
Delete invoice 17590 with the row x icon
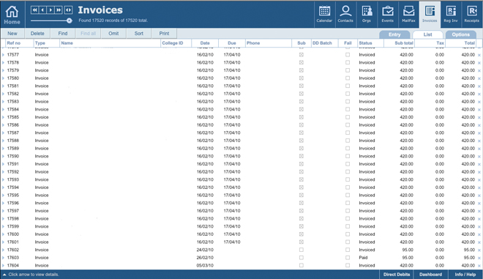click(479, 157)
